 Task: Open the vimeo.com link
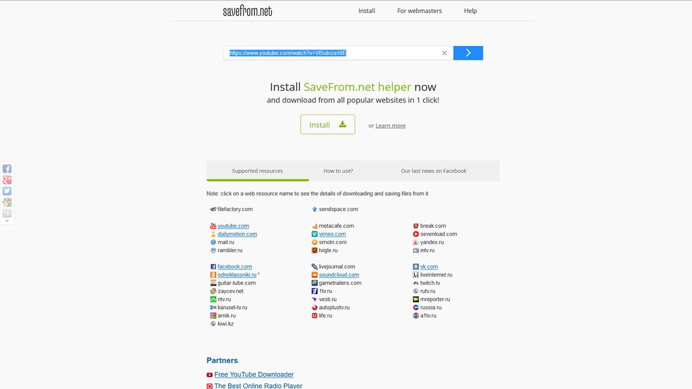pyautogui.click(x=332, y=234)
